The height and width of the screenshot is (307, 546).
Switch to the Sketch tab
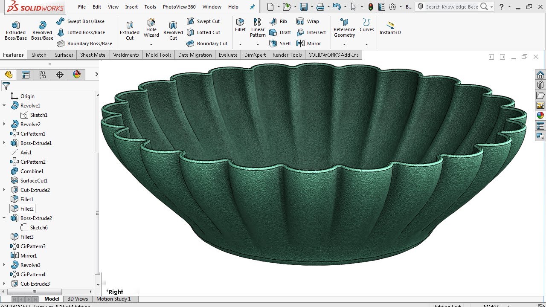tap(39, 55)
